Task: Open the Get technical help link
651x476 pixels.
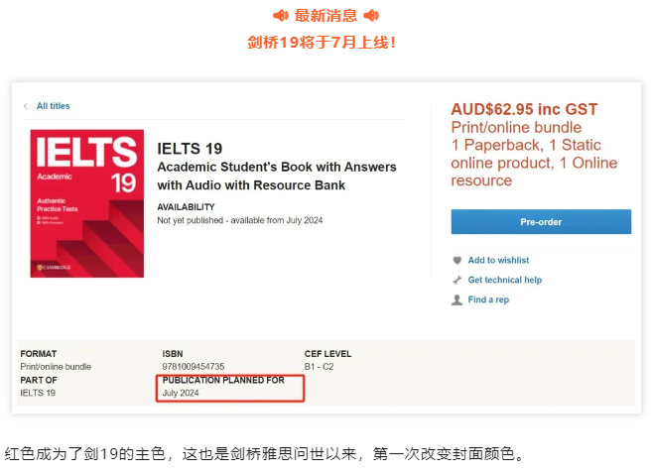Action: pyautogui.click(x=505, y=280)
